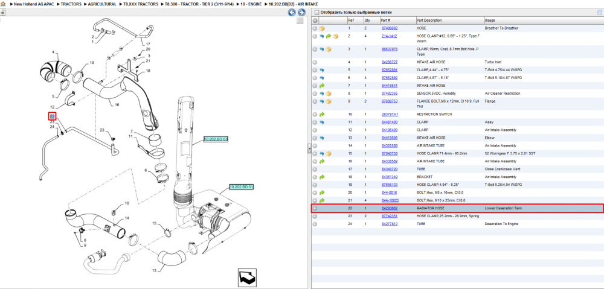This screenshot has width=604, height=289.
Task: Open part number link 87486602
Action: (x=389, y=28)
